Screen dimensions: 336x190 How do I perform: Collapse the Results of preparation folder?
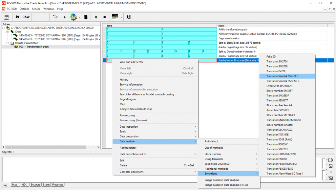pyautogui.click(x=8, y=43)
